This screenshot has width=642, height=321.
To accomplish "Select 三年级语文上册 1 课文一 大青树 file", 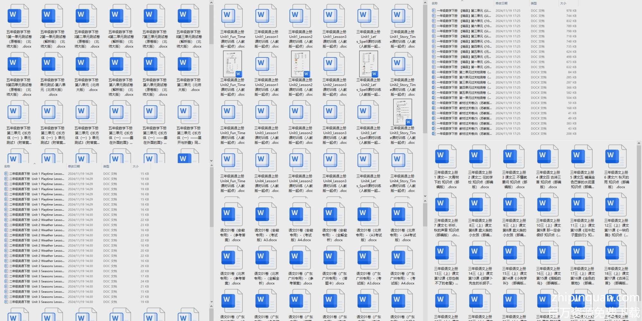I will click(446, 157).
